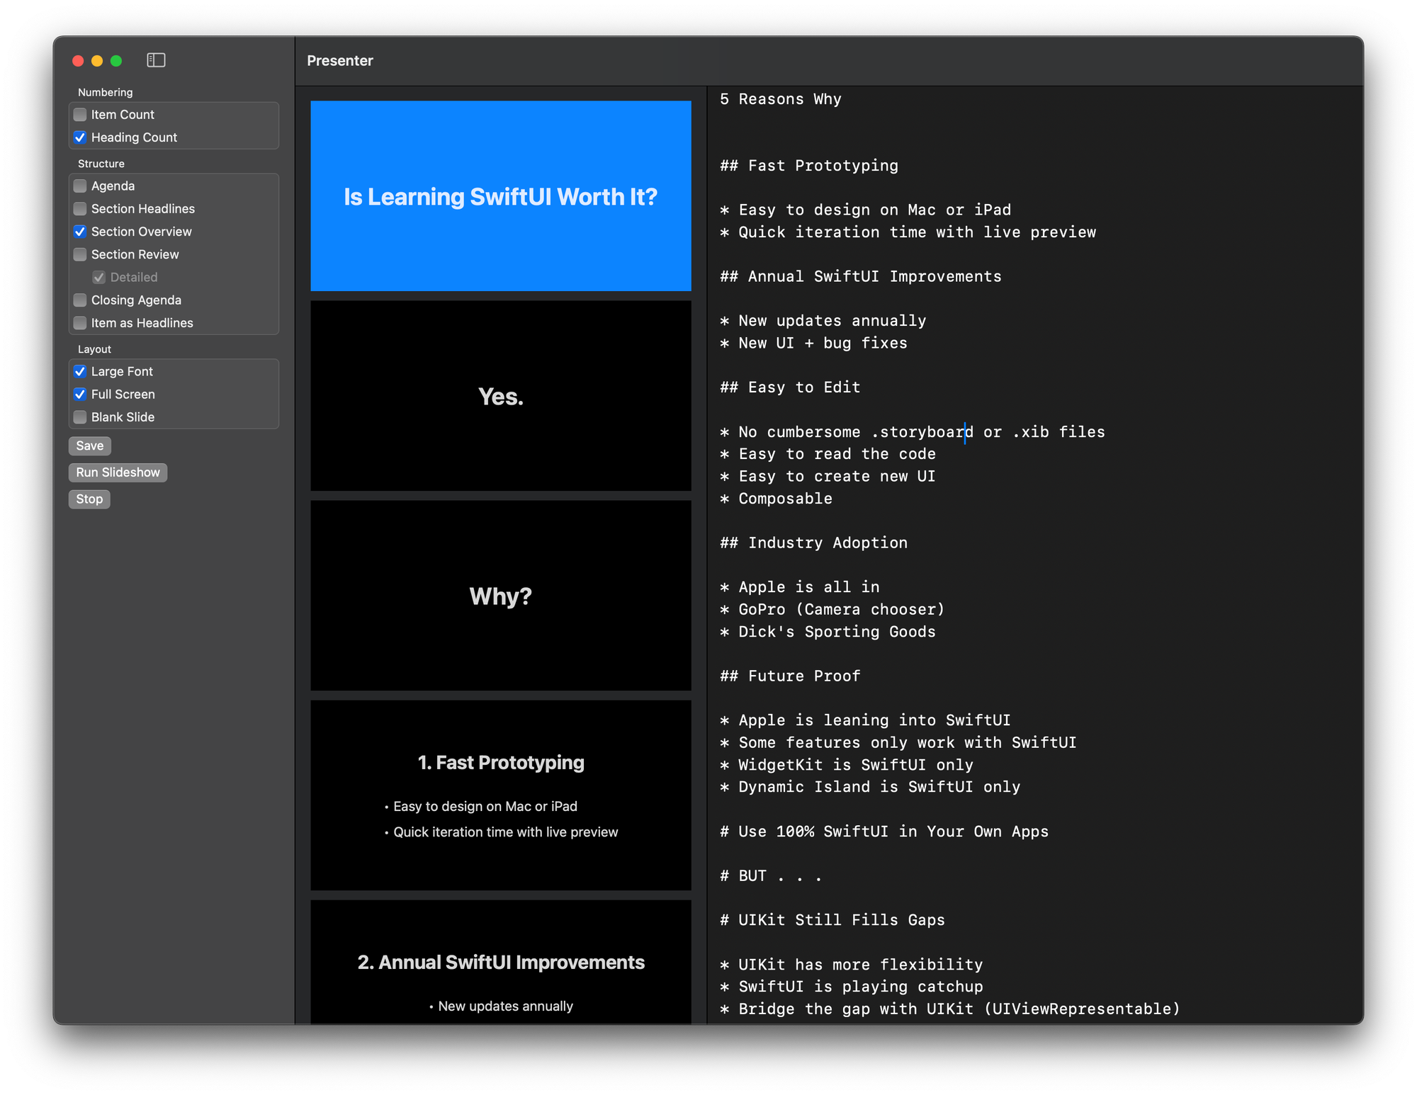The image size is (1417, 1095).
Task: Enable the Item Count checkbox
Action: pyautogui.click(x=80, y=115)
